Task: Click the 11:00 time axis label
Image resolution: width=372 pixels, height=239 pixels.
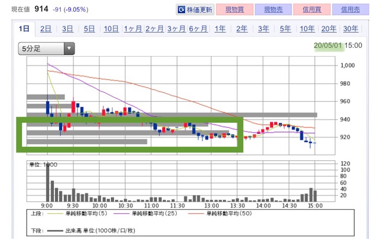Action: [x=151, y=206]
